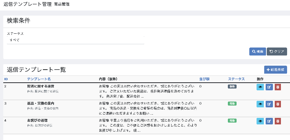Click the 返信テンプレート一覧 panel heading

pos(36,70)
